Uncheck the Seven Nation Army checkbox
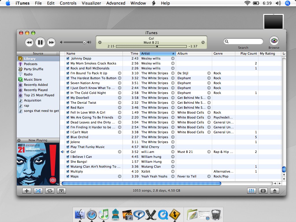This screenshot has height=222, width=296. coord(68,83)
